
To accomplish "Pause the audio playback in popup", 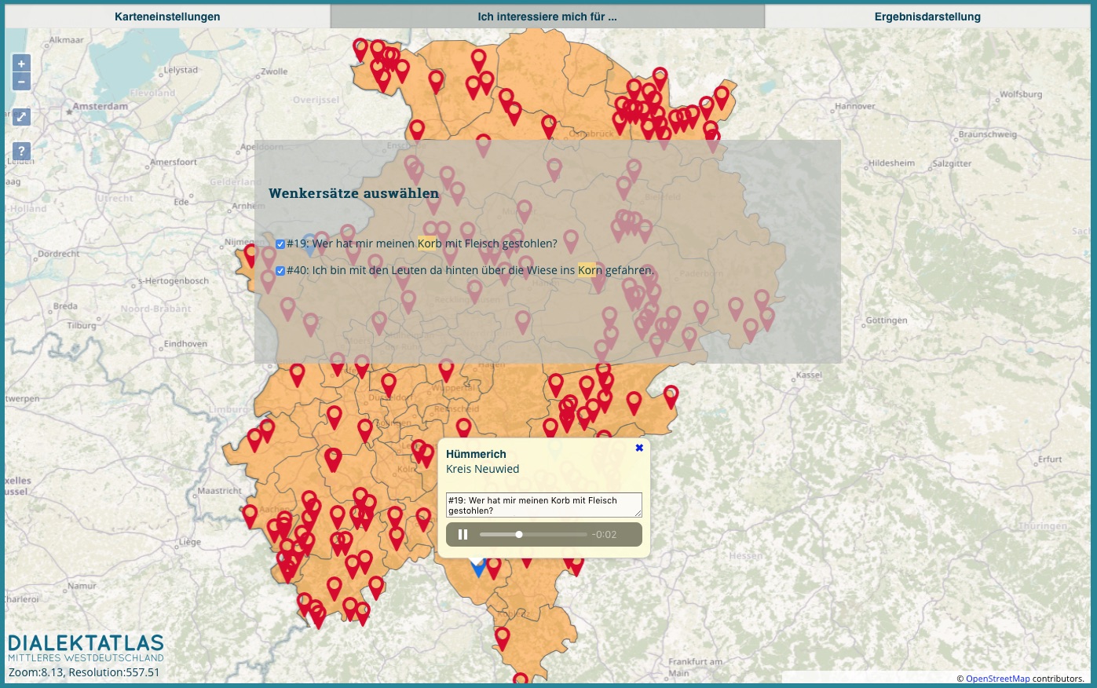I will [463, 535].
